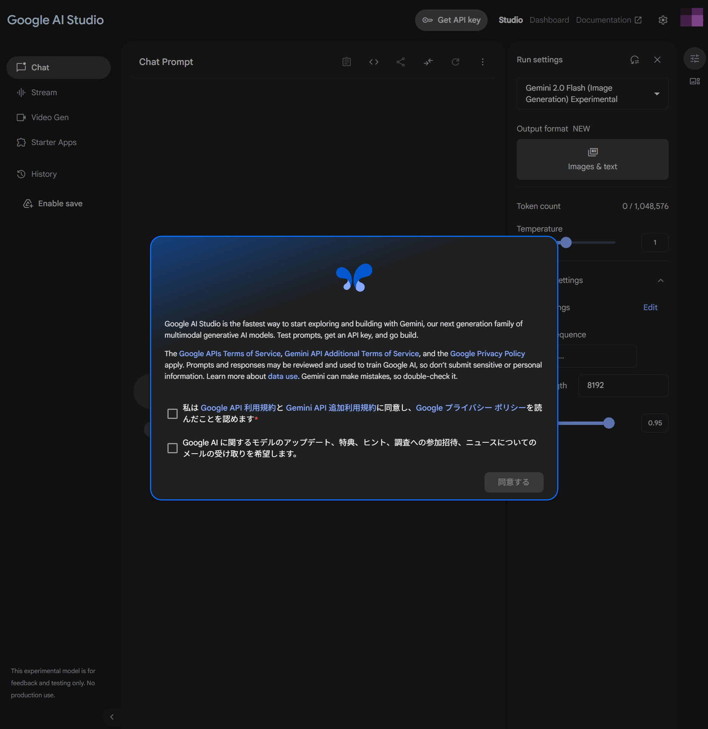Screen dimensions: 708x729
Task: Select Chat in the sidebar
Action: tap(59, 68)
